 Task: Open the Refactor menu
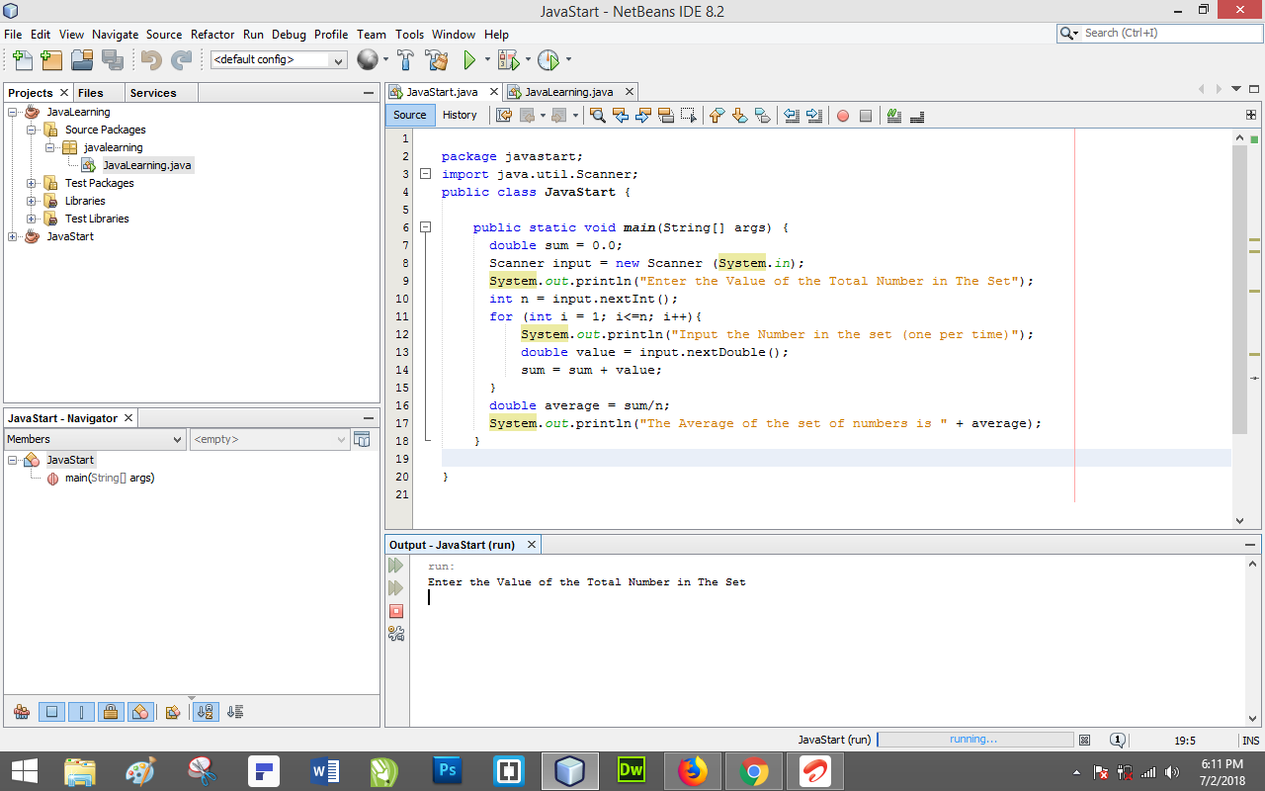212,34
